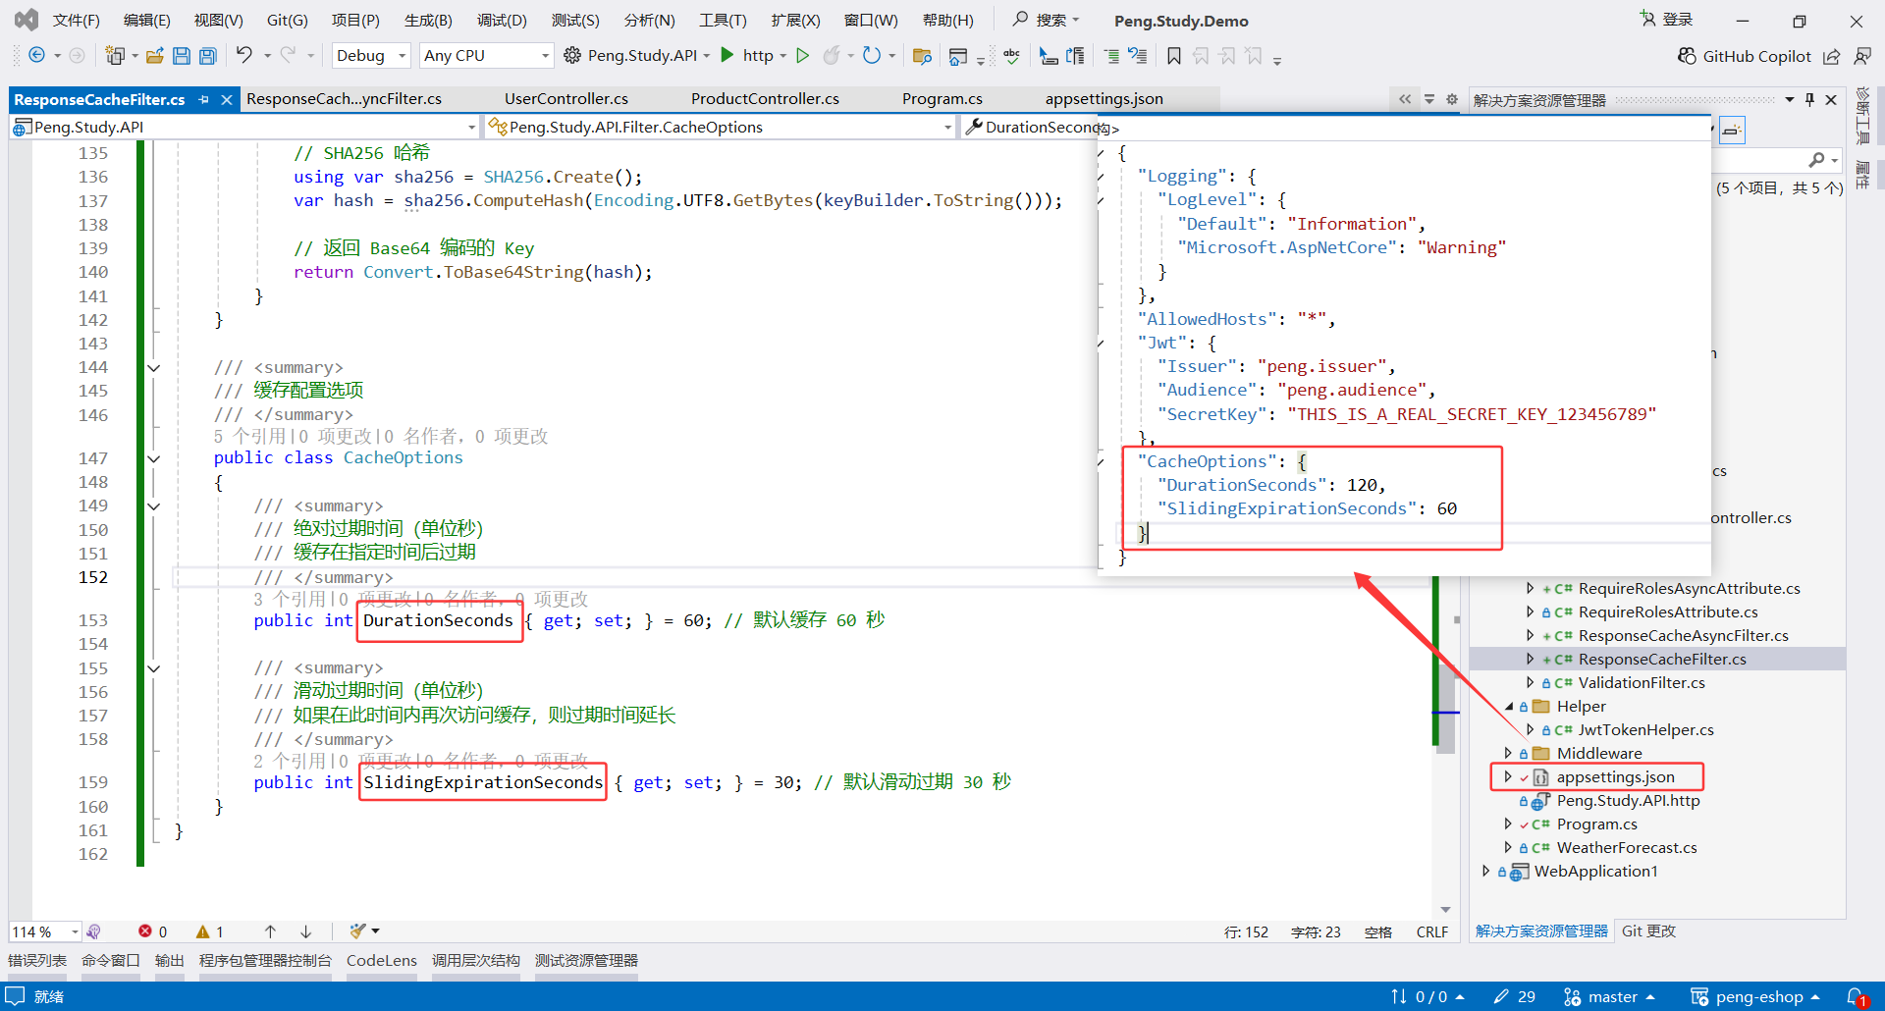Click the open file folder icon
Image resolution: width=1885 pixels, height=1011 pixels.
(154, 56)
